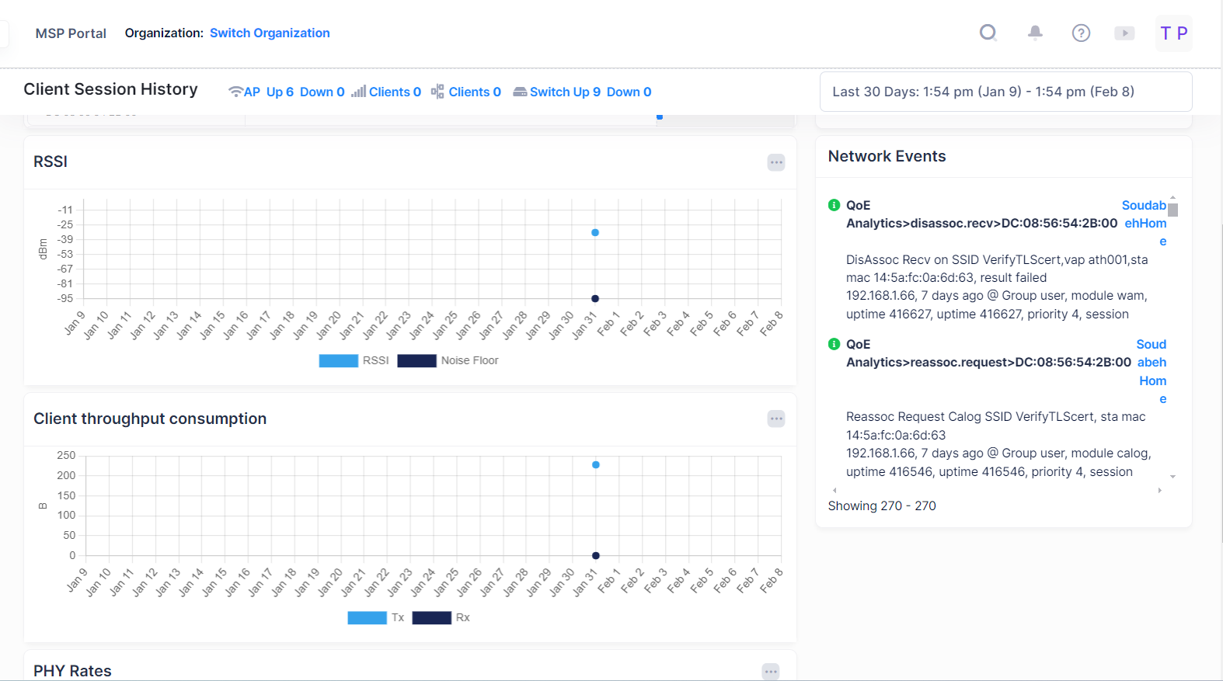Open Switch Down 0 link
1223x681 pixels.
[x=629, y=92]
